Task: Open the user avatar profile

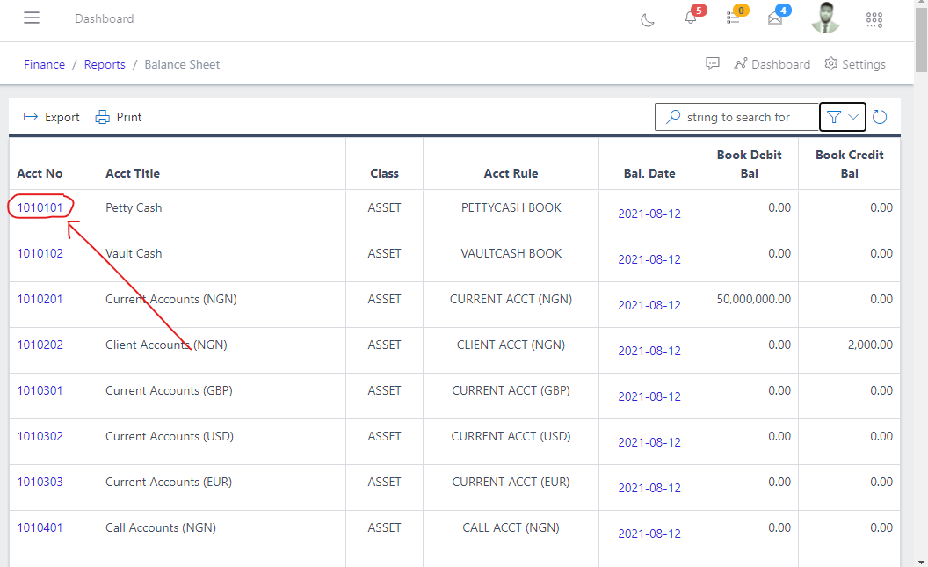Action: pos(825,18)
